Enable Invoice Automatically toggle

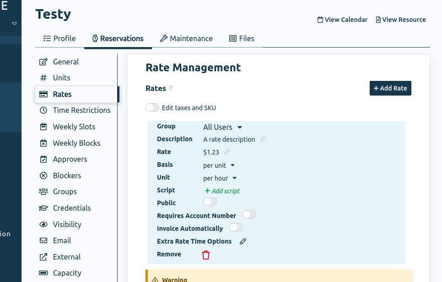click(x=236, y=227)
